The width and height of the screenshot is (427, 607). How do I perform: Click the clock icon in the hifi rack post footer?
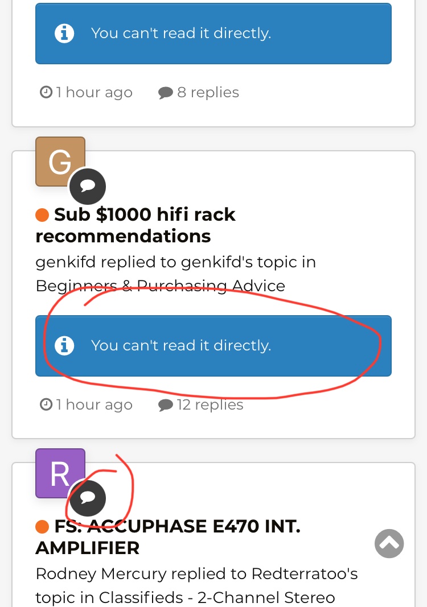[46, 404]
